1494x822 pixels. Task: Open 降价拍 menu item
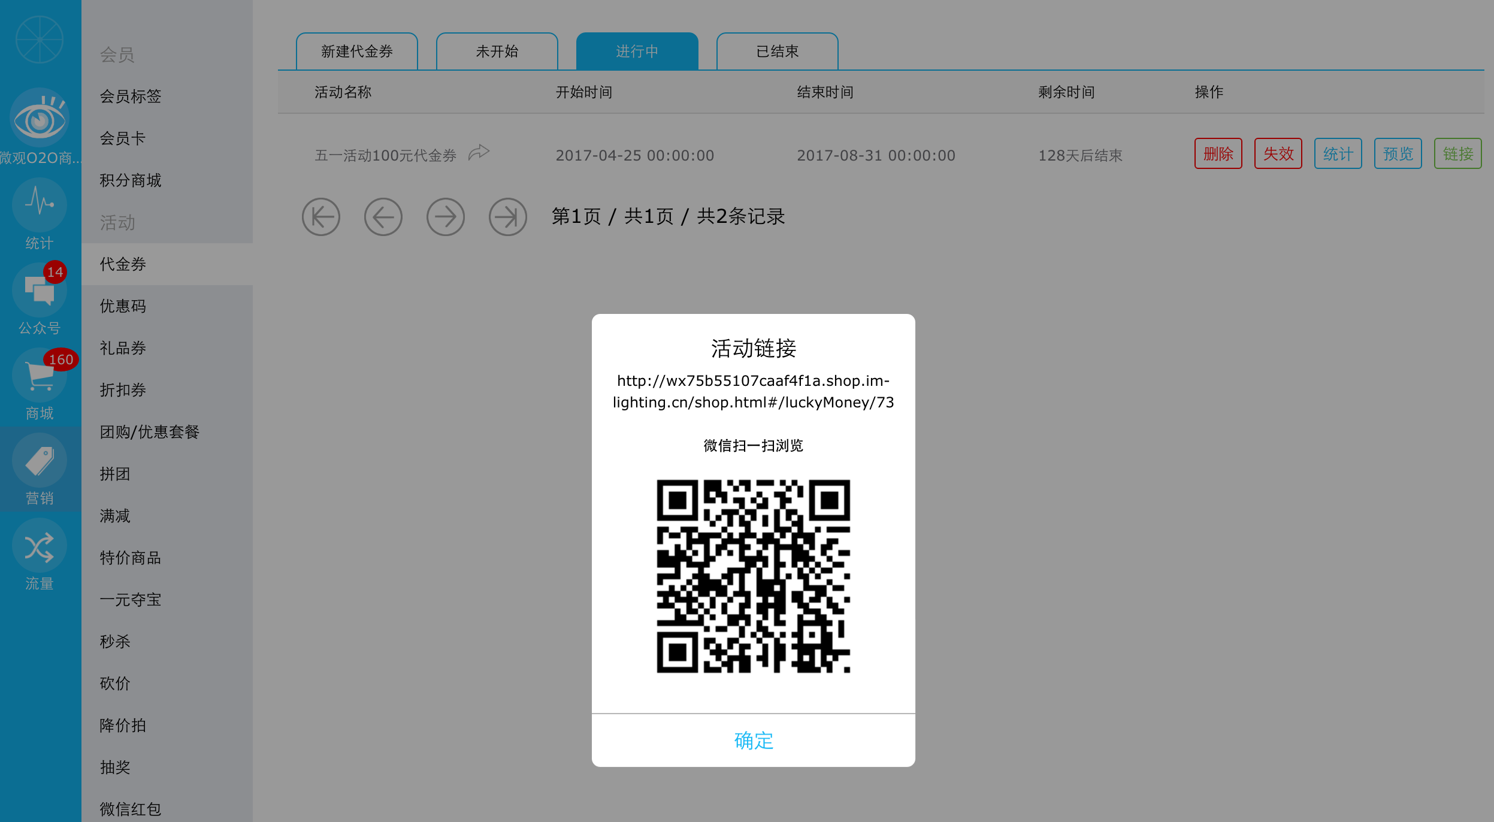coord(167,726)
